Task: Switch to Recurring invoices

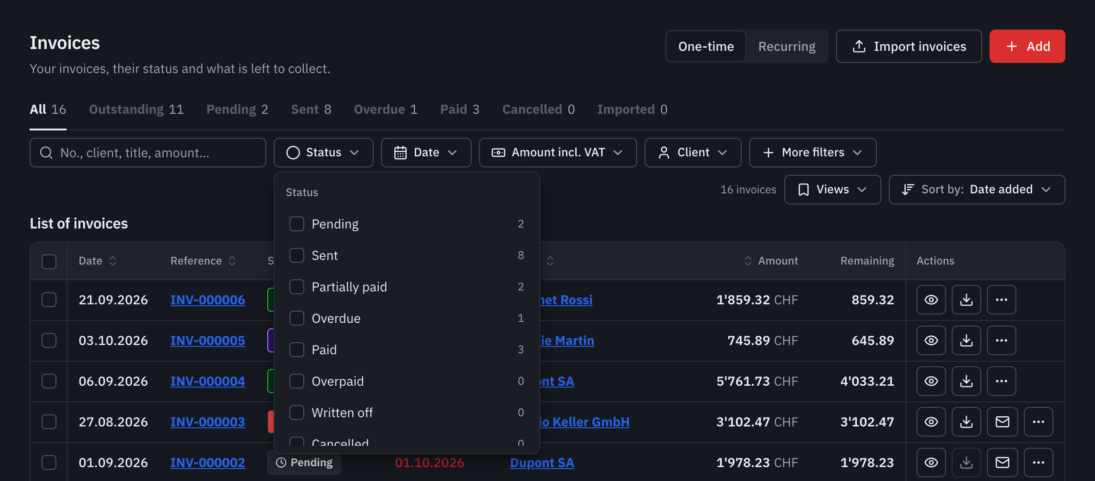Action: (787, 46)
